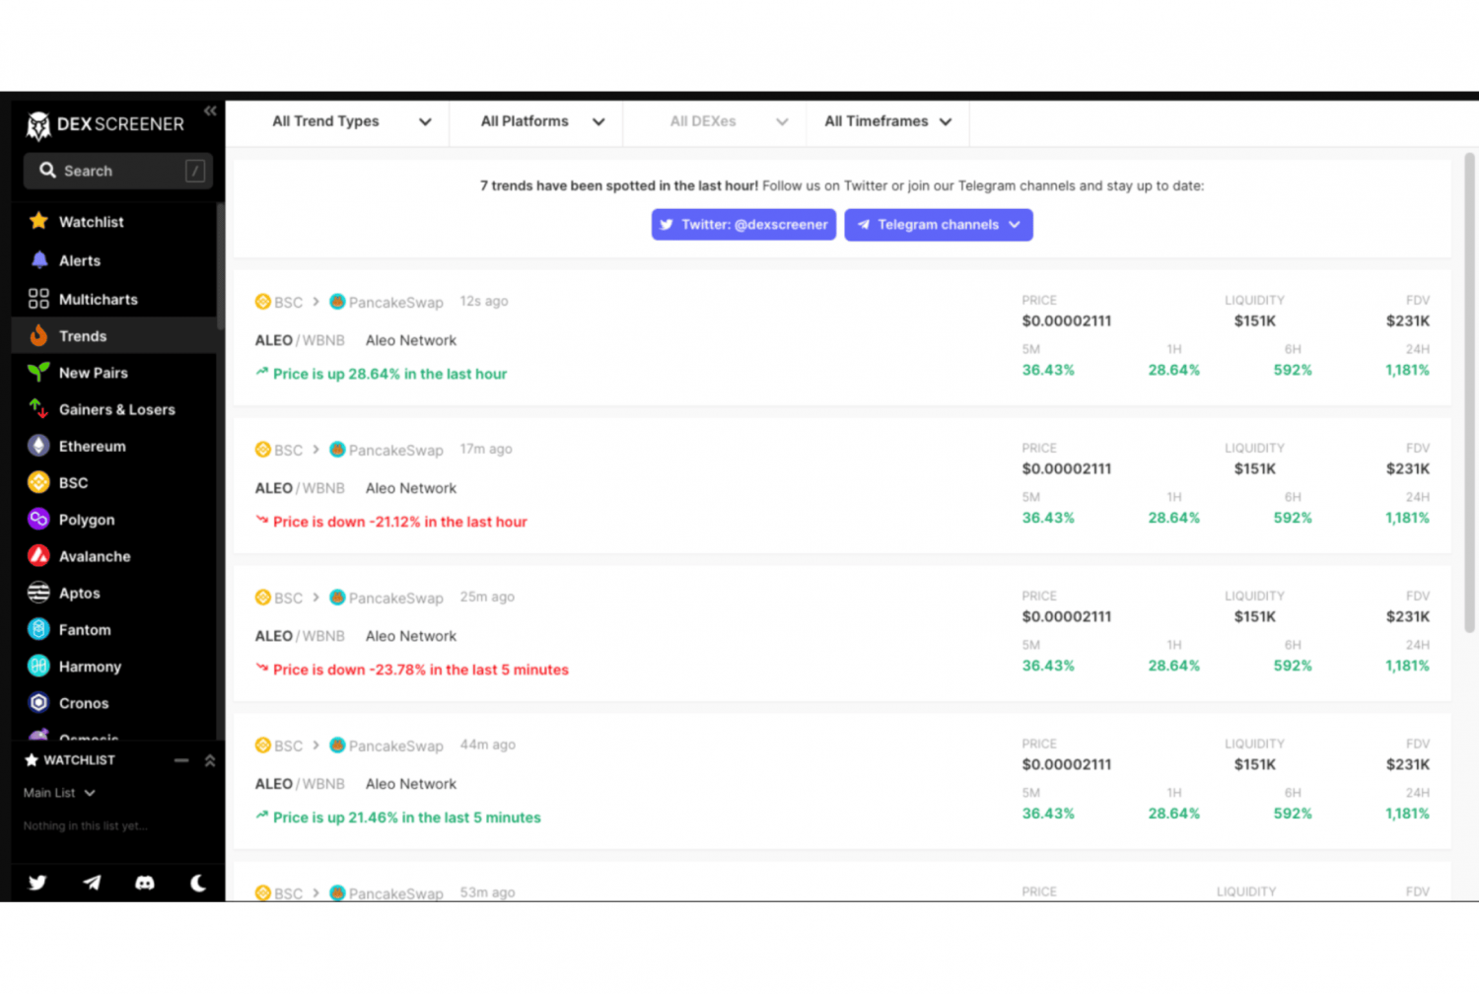Viewport: 1479px width, 994px height.
Task: Click BSC link in the 17m ago card
Action: 279,450
